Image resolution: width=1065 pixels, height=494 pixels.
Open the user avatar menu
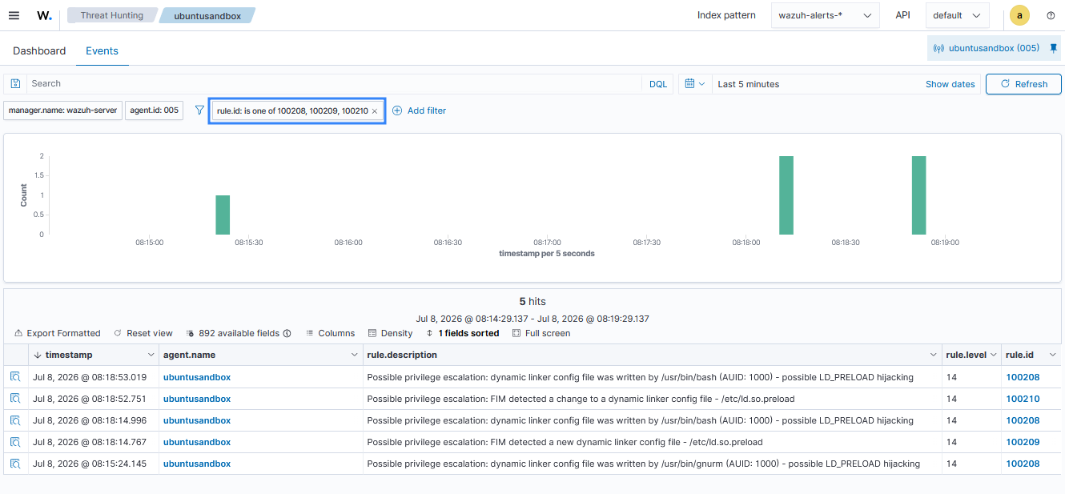(1019, 15)
